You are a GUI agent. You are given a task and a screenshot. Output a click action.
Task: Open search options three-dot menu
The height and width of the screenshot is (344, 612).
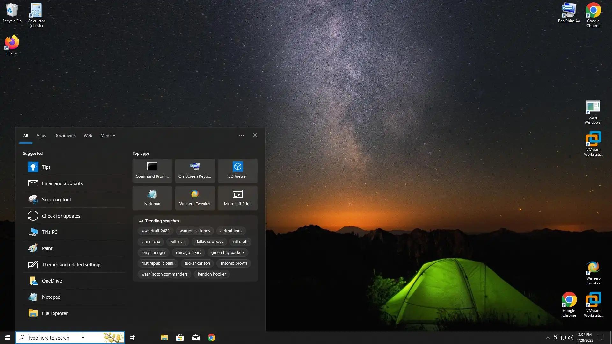(242, 135)
